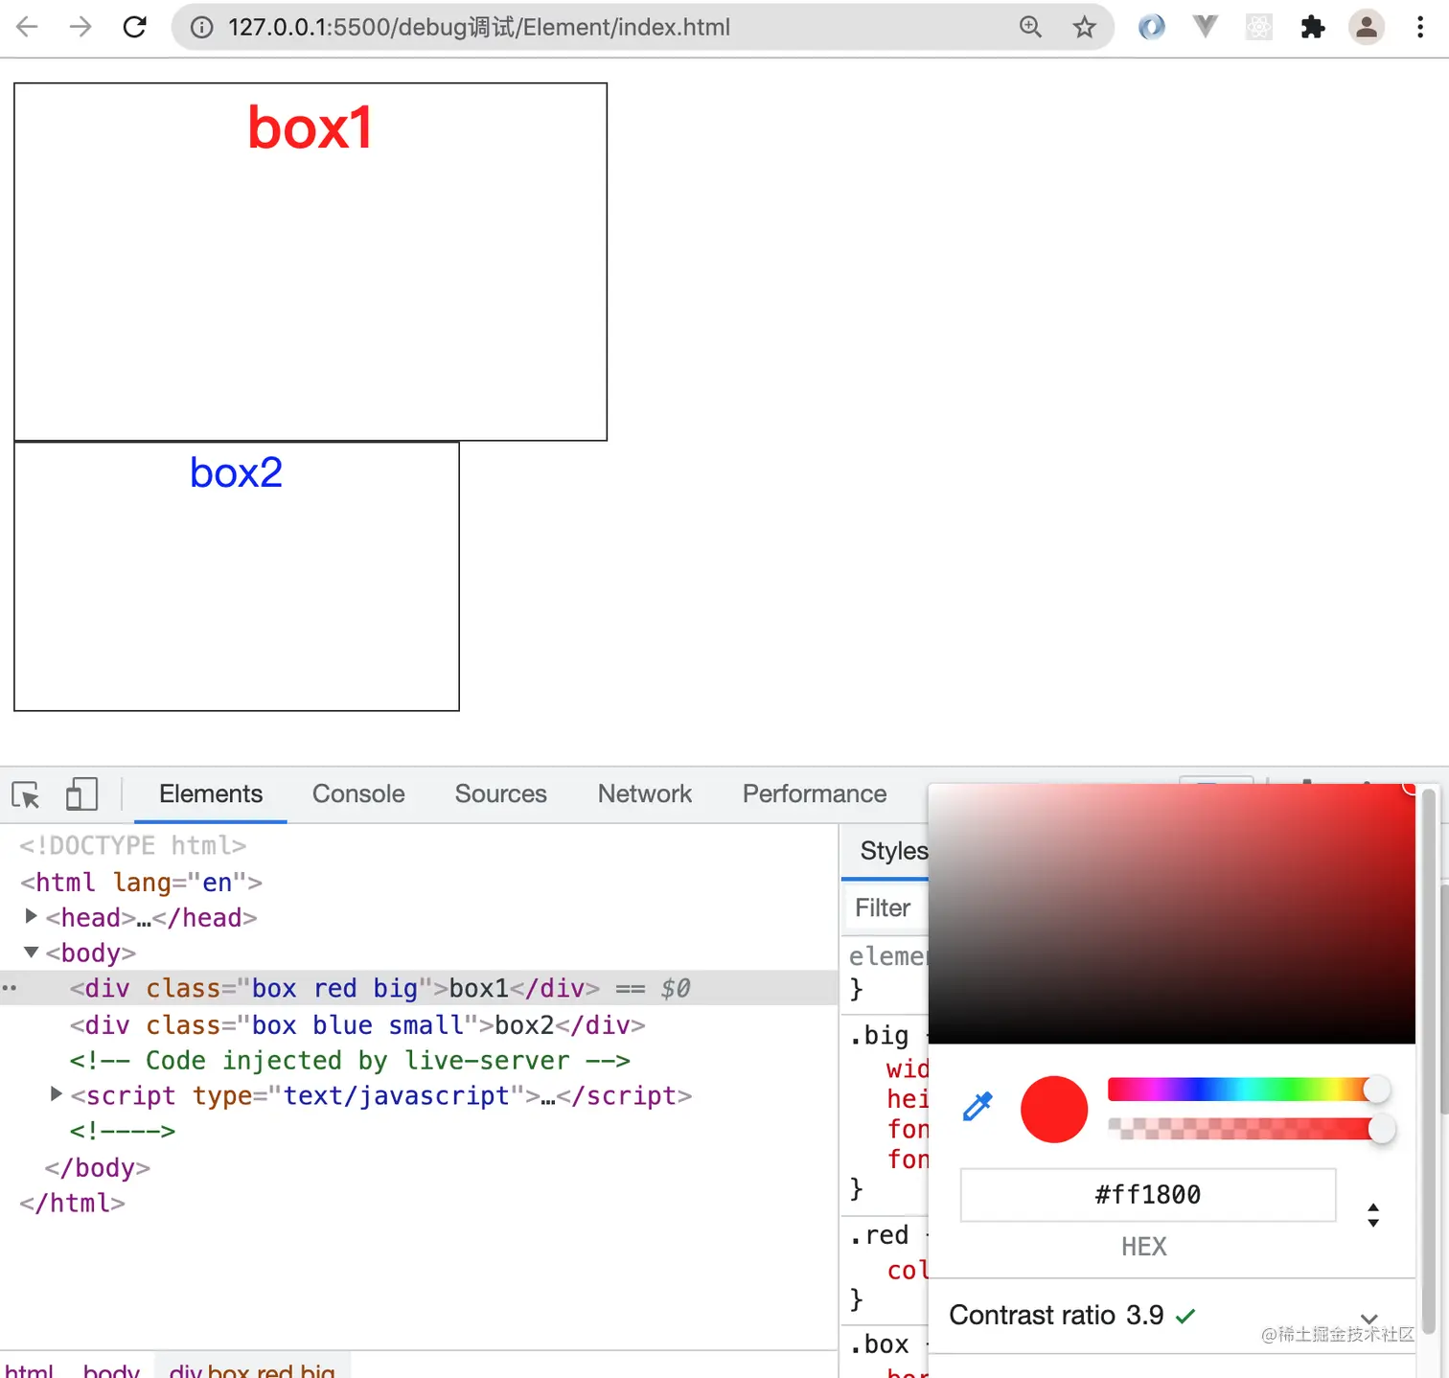Open the blue circular extension icon

(1152, 27)
